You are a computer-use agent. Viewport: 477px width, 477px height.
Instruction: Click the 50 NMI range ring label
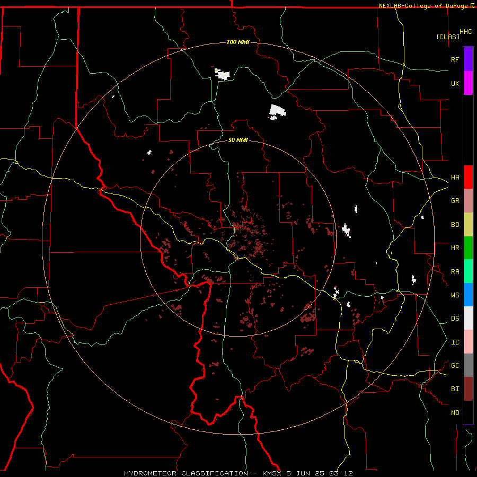point(238,140)
